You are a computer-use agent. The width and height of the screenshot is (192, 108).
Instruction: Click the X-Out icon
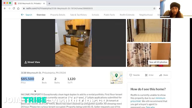(x=146, y=75)
